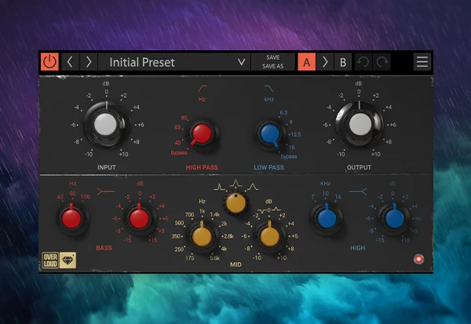Click the white INPUT gain knob
Image resolution: width=471 pixels, height=324 pixels.
coord(105,124)
